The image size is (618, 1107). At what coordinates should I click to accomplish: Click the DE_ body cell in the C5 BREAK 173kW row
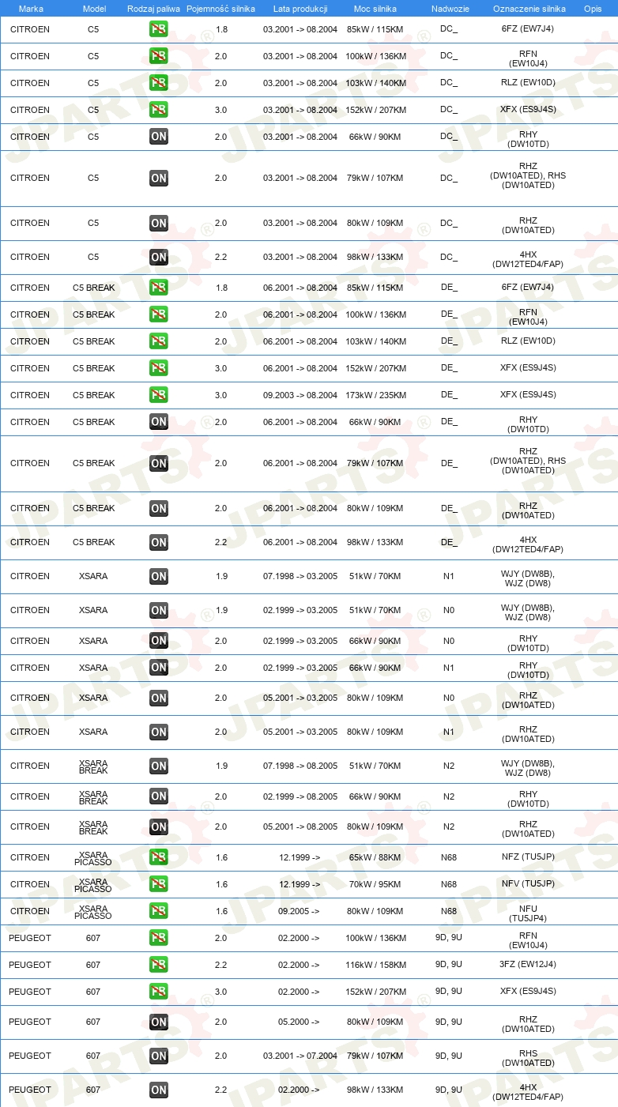[449, 395]
